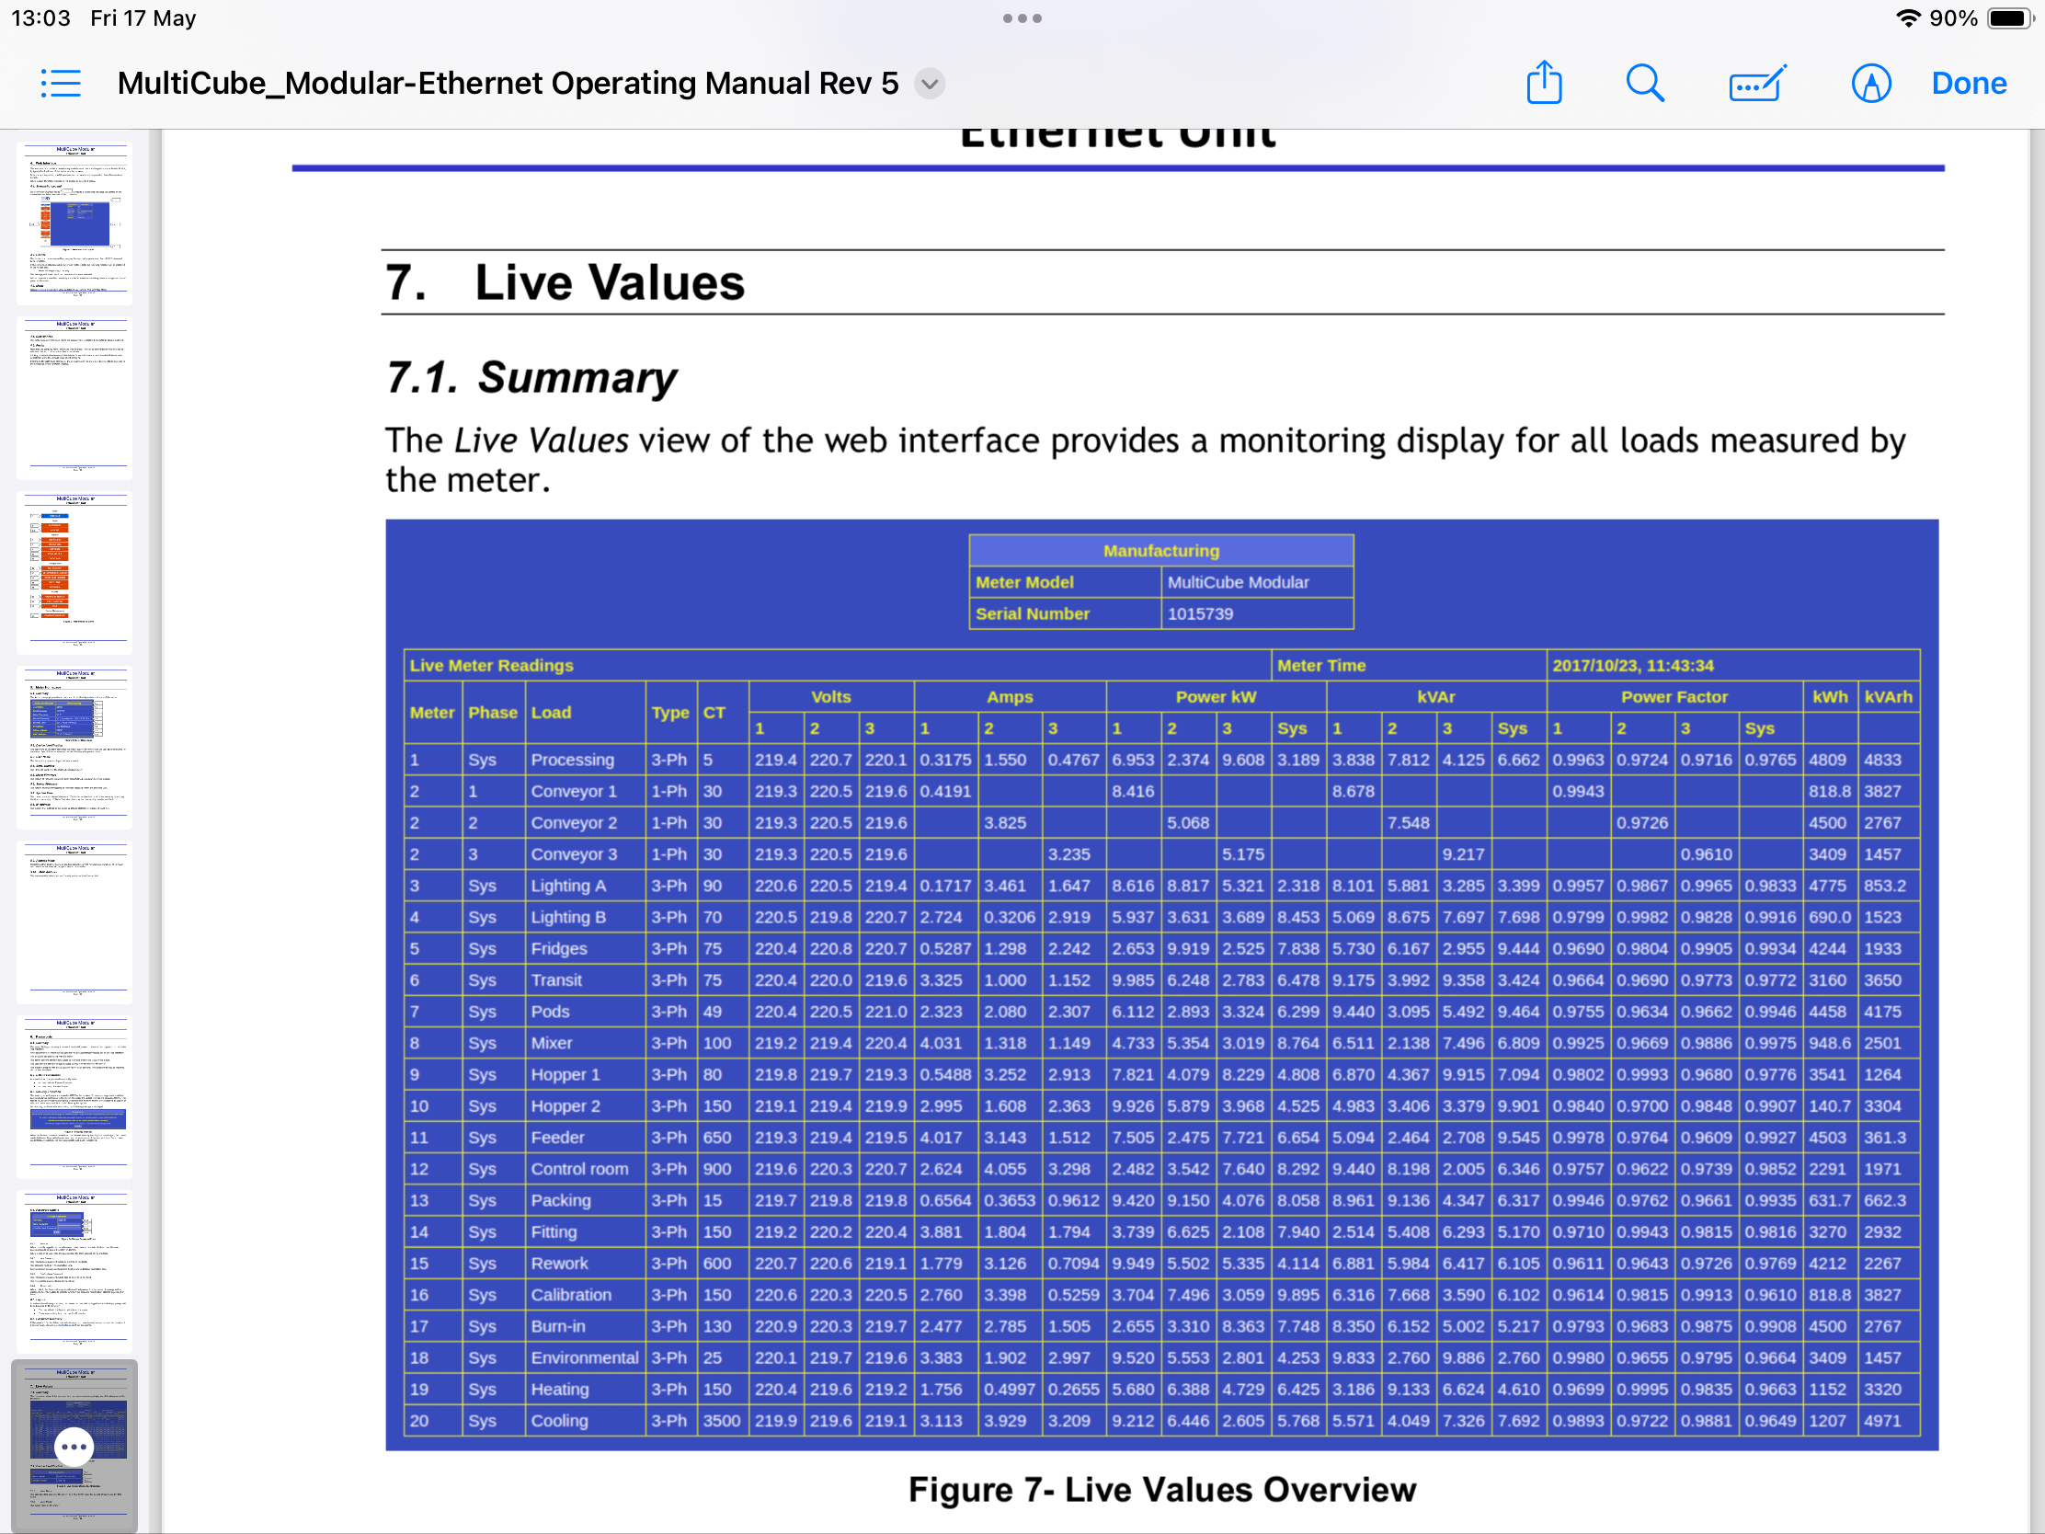Enable the Markup pen icon
The height and width of the screenshot is (1534, 2045).
[x=1870, y=83]
